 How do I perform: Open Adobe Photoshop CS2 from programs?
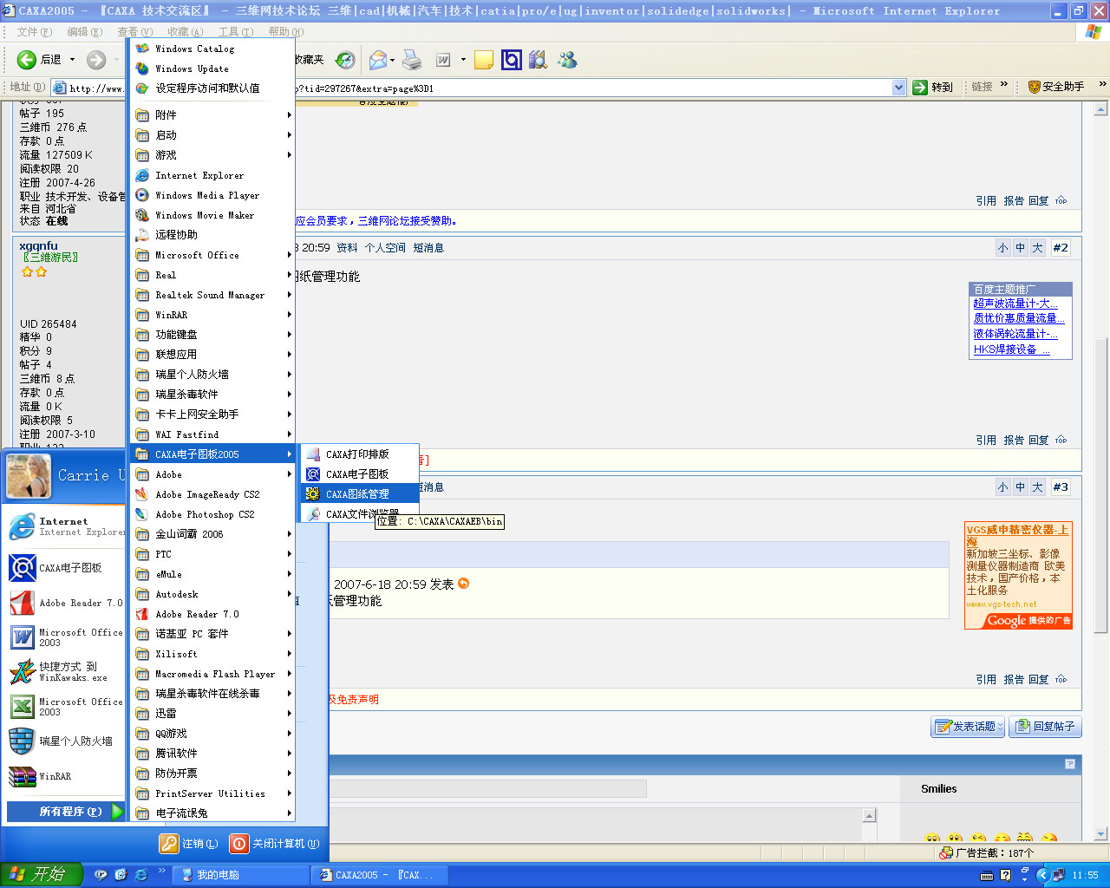click(x=212, y=514)
